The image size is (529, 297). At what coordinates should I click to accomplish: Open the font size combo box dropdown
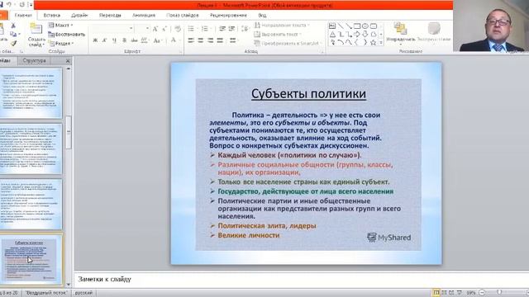(147, 29)
